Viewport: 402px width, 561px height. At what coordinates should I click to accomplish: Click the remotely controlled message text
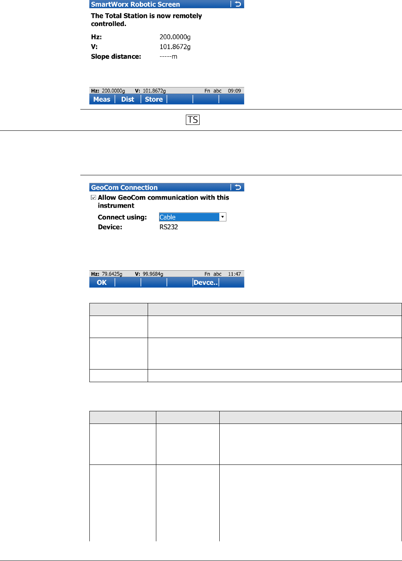[146, 20]
